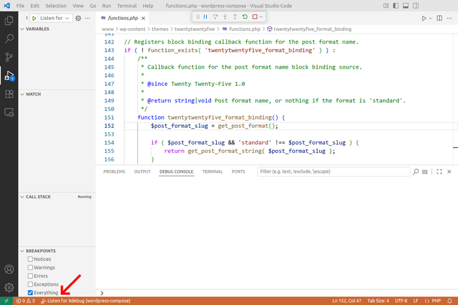This screenshot has height=305, width=458.
Task: Open editor more actions ellipsis
Action: (x=449, y=18)
